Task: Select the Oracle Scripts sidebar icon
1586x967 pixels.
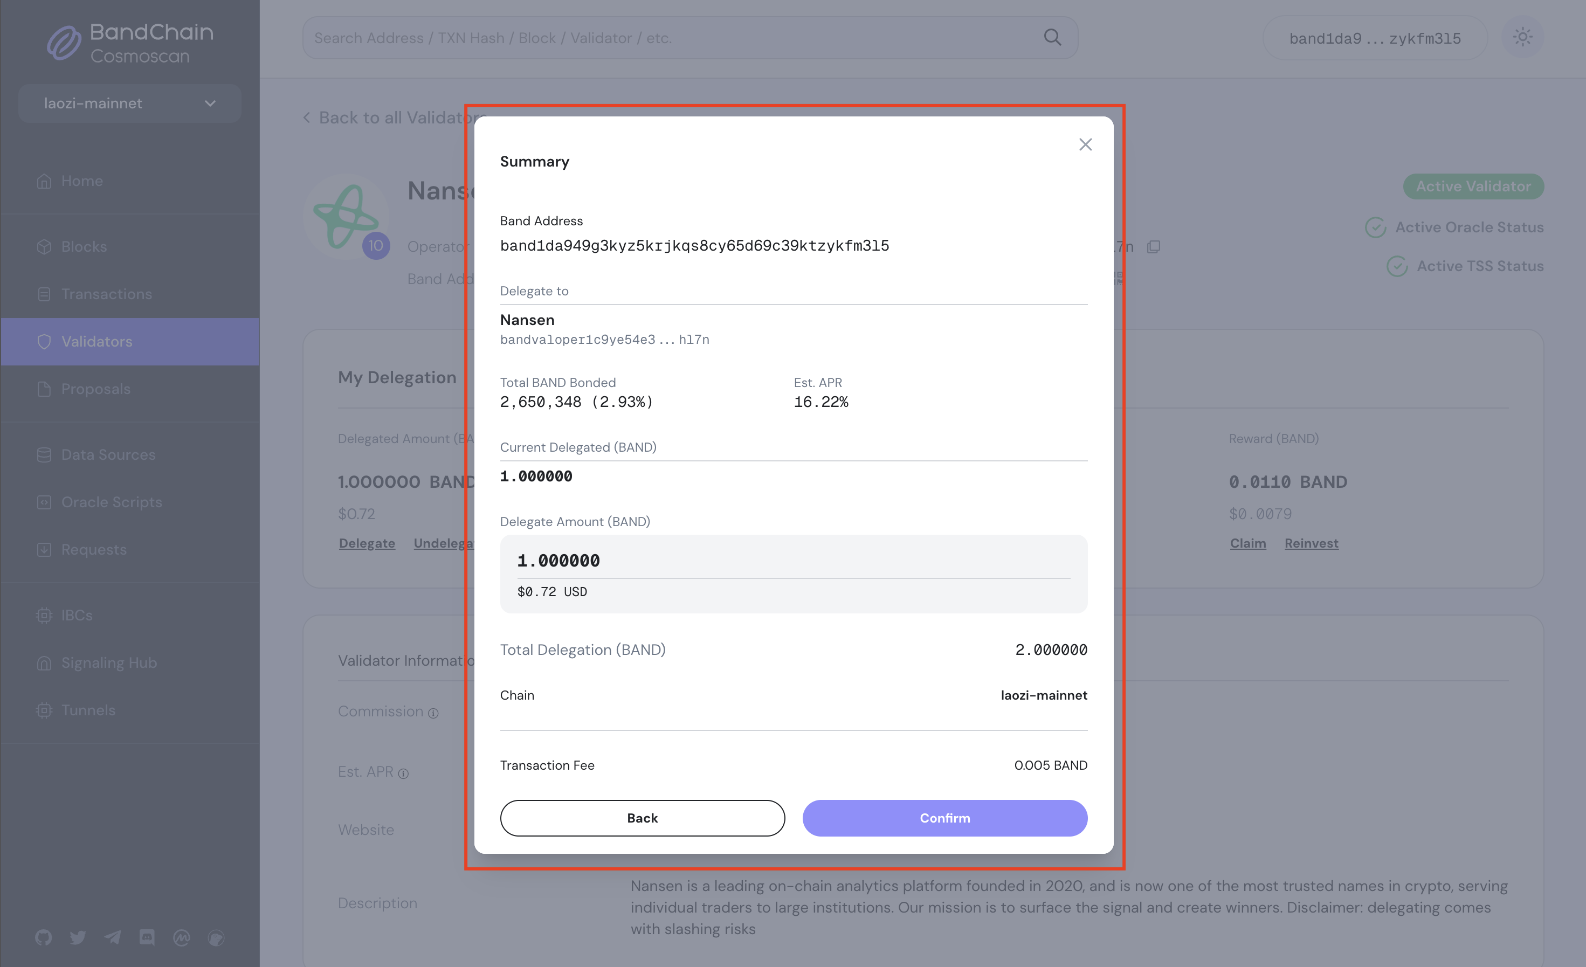Action: pyautogui.click(x=43, y=502)
